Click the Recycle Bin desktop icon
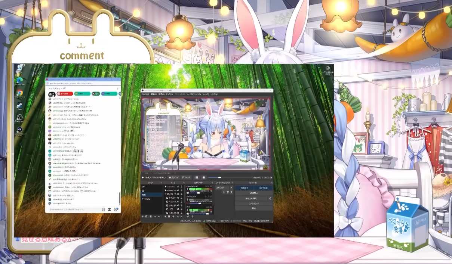452x264 pixels. [x=19, y=68]
